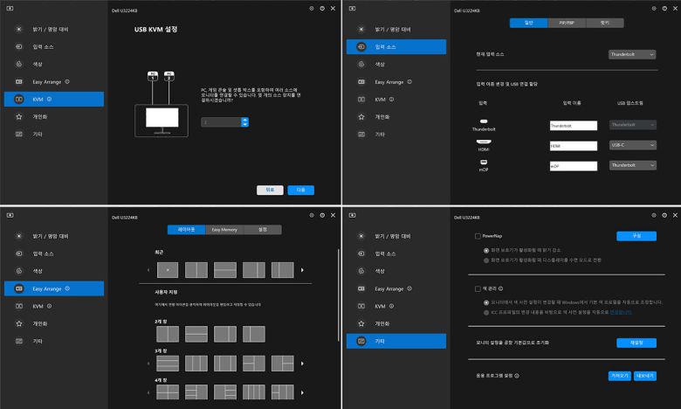Screen dimensions: 681x409
Task: Select Layout (레이아웃) tab in Easy Arrange window
Action: (186, 230)
